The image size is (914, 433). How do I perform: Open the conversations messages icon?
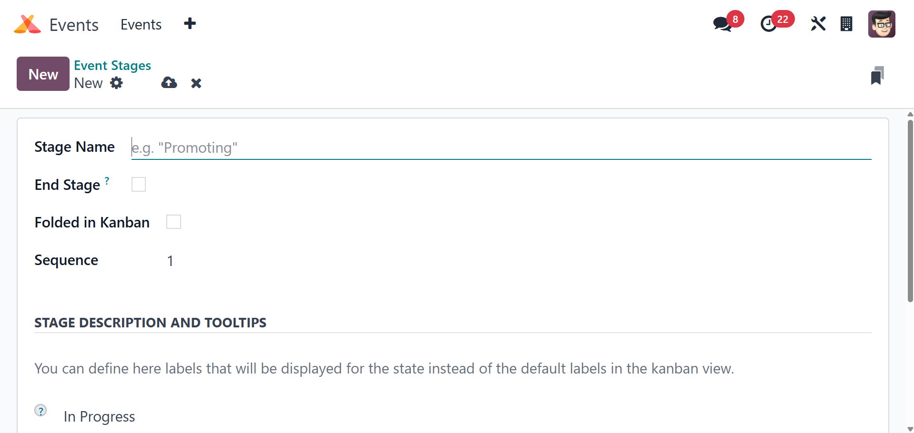[722, 24]
